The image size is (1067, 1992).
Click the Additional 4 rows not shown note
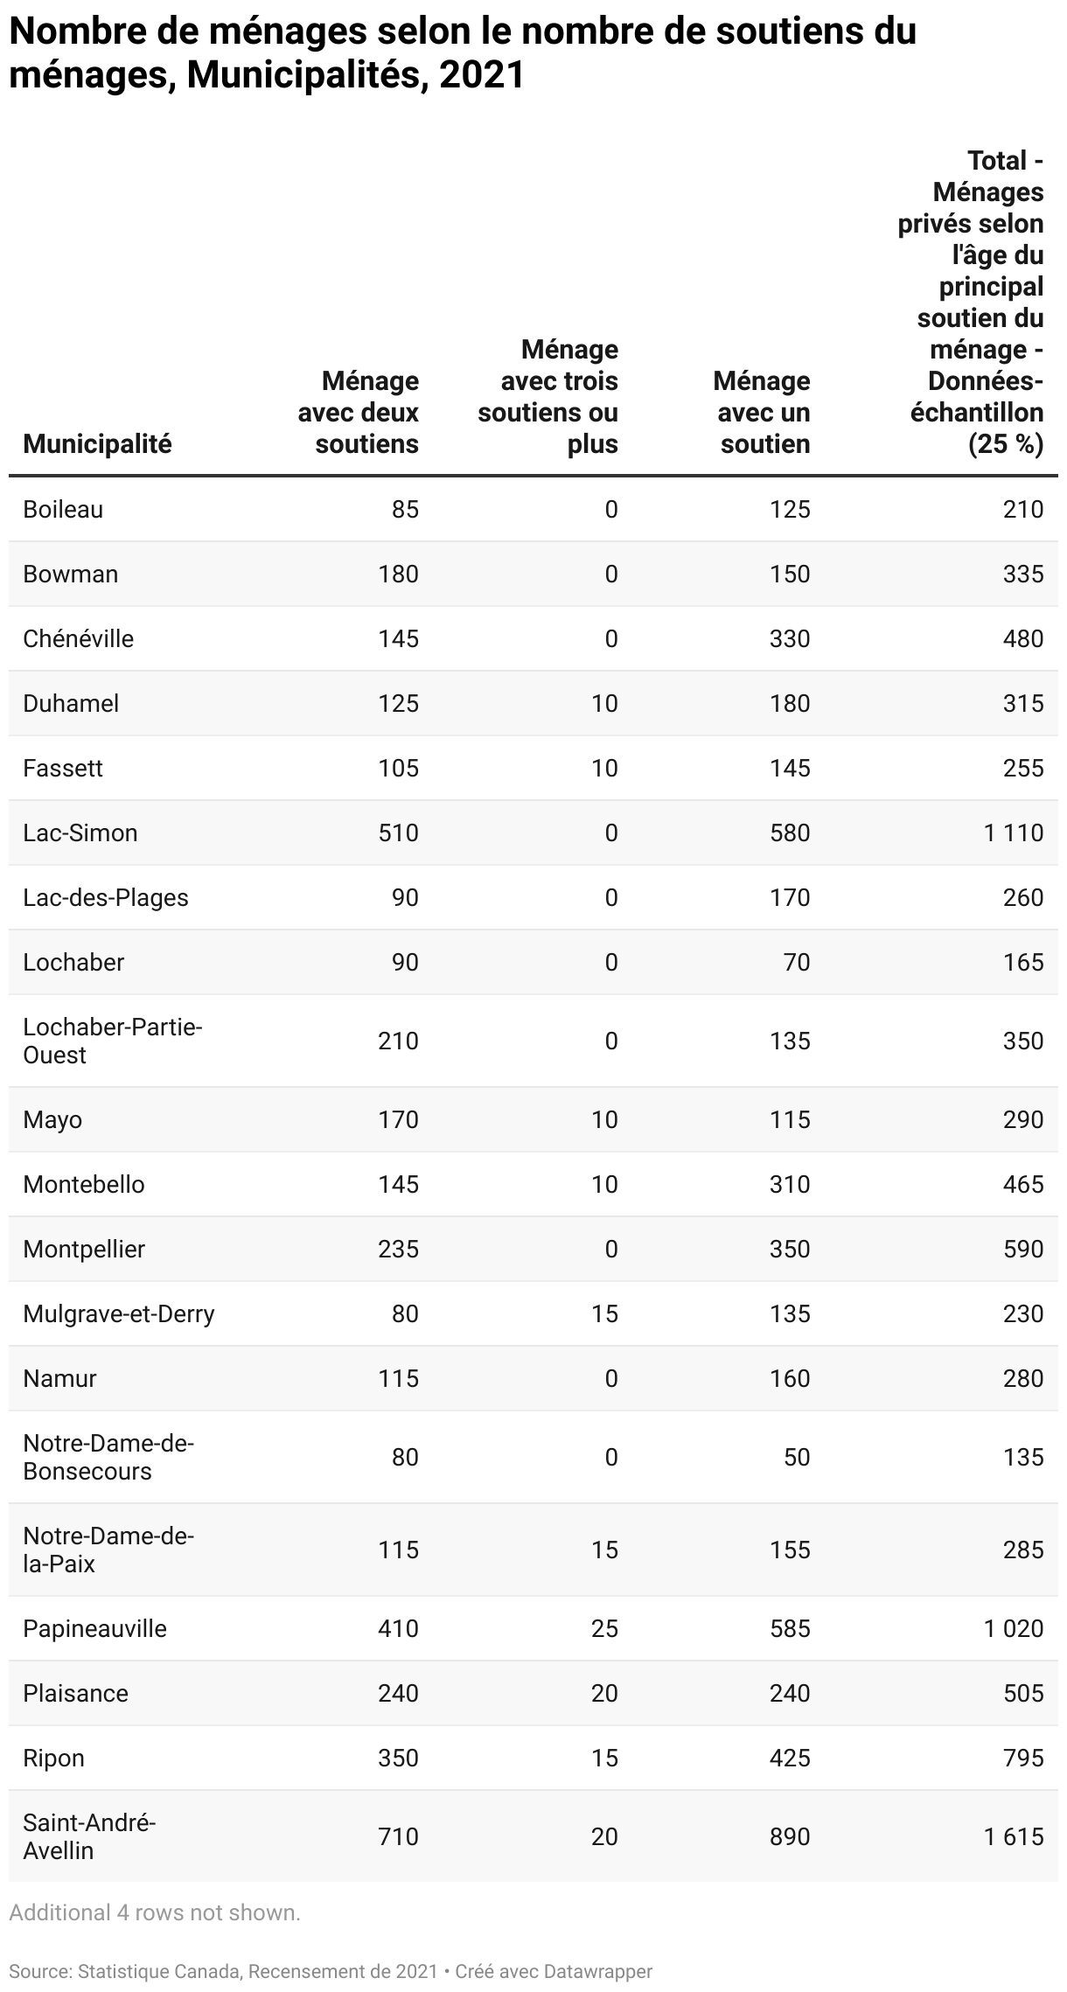155,1912
